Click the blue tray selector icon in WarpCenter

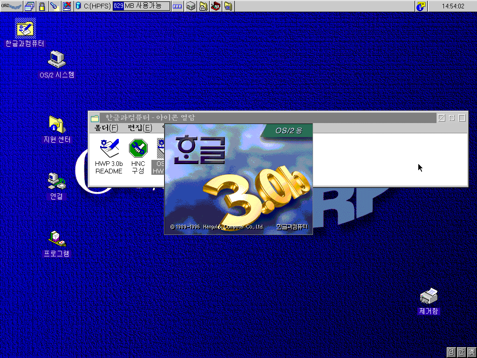coord(177,6)
